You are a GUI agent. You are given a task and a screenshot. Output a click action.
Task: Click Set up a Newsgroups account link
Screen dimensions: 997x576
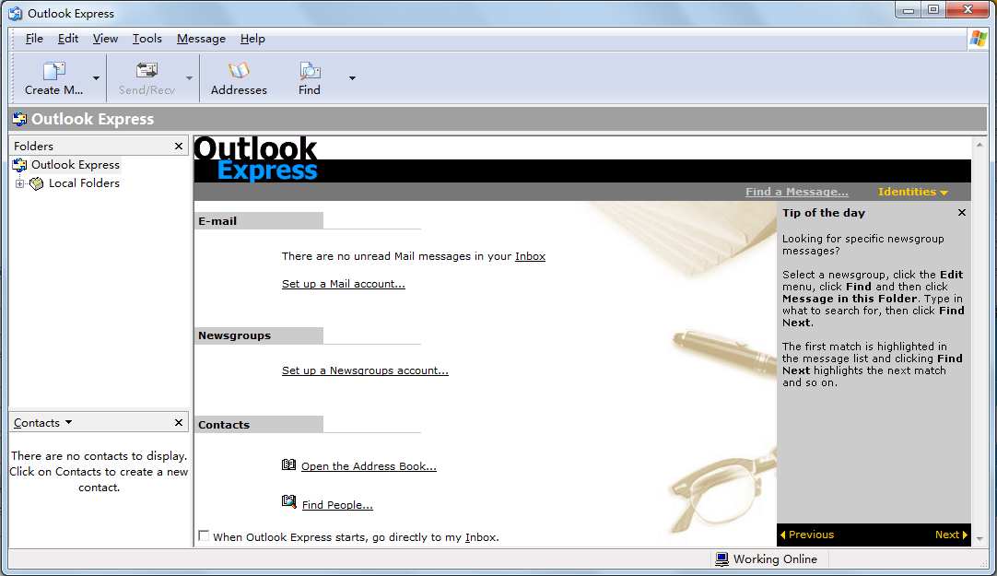click(x=365, y=370)
